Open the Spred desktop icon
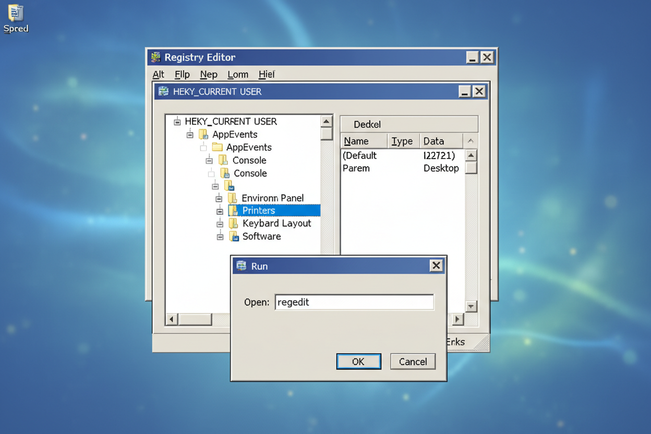This screenshot has width=651, height=434. point(16,13)
